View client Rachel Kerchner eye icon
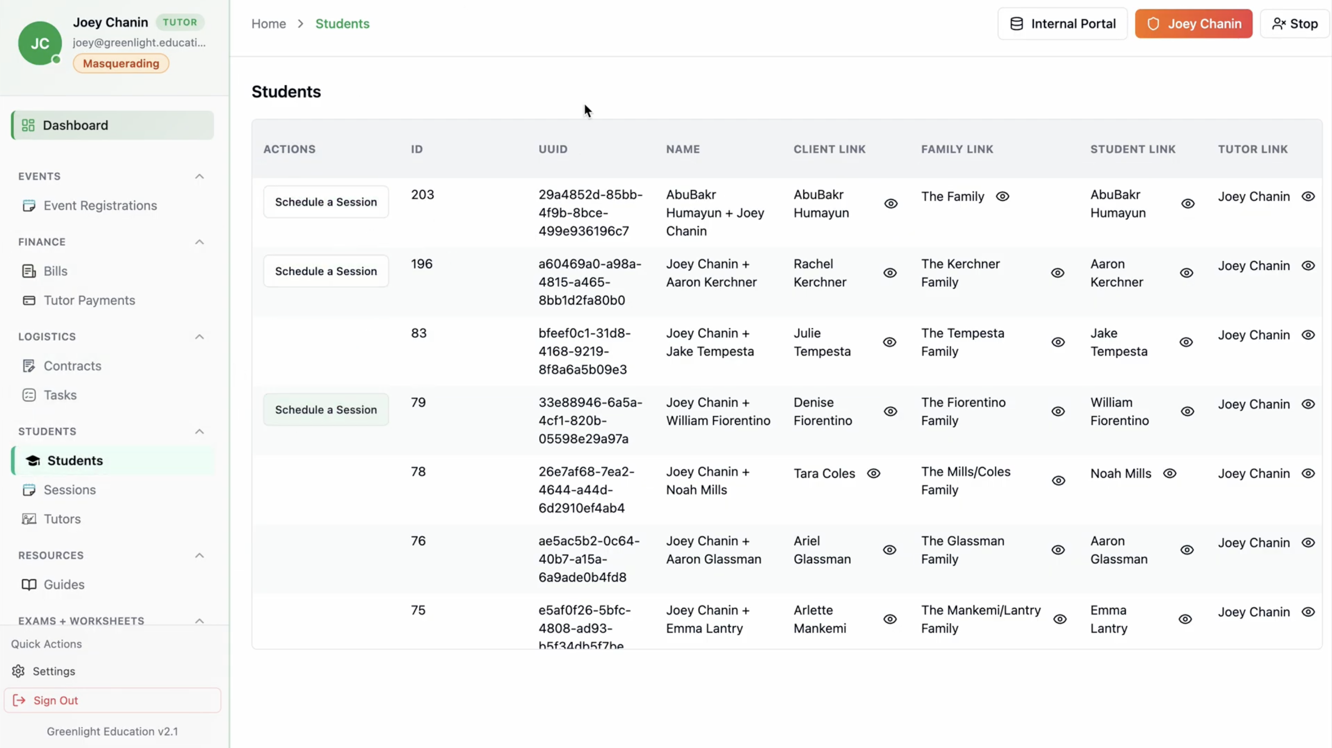This screenshot has width=1332, height=748. pos(890,273)
